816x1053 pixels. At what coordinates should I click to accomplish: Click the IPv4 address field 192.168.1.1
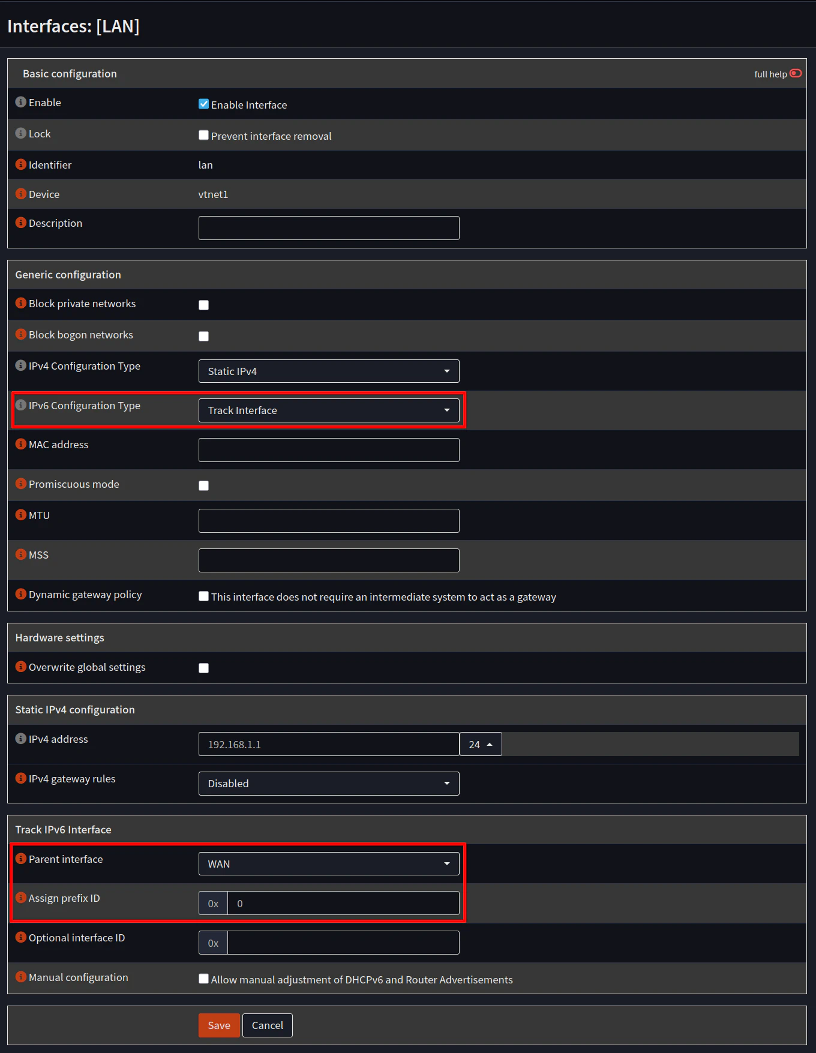point(329,744)
